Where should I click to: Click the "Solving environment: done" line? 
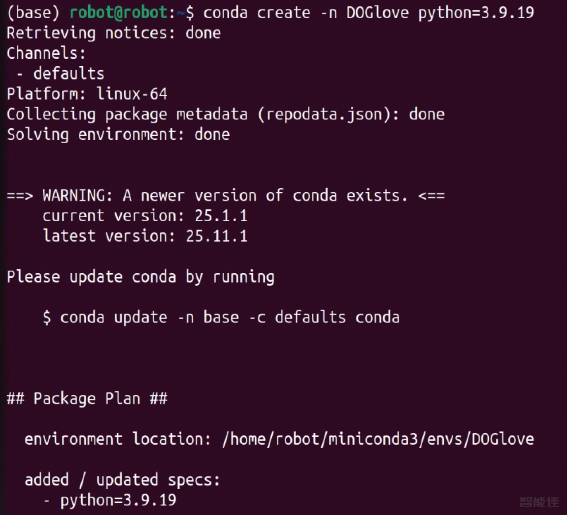118,135
